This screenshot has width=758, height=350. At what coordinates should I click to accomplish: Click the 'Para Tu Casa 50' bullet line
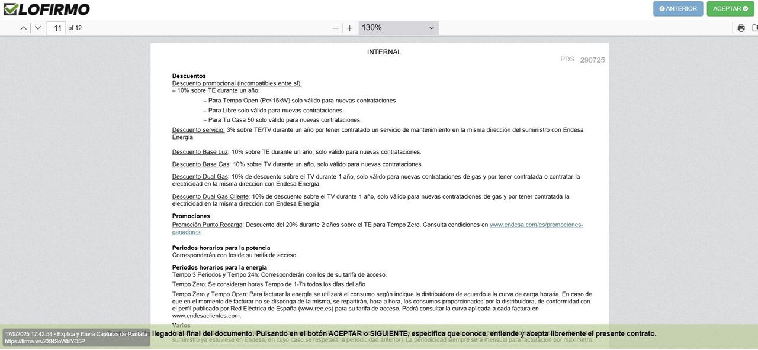[x=282, y=120]
